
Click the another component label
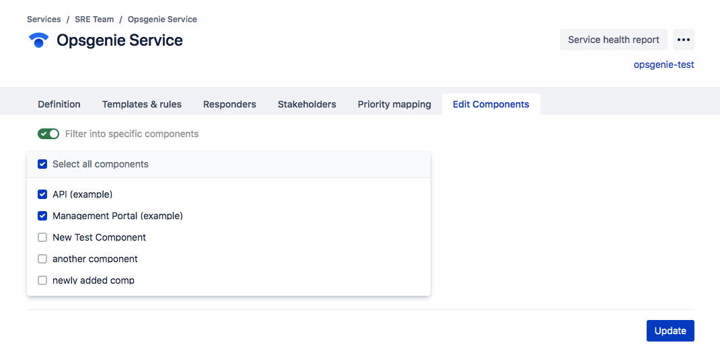pyautogui.click(x=95, y=259)
